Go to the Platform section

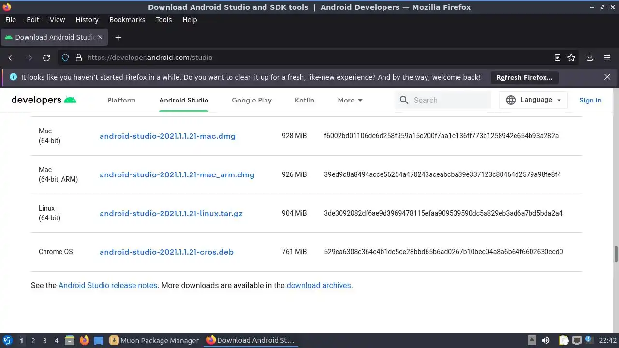(x=121, y=100)
